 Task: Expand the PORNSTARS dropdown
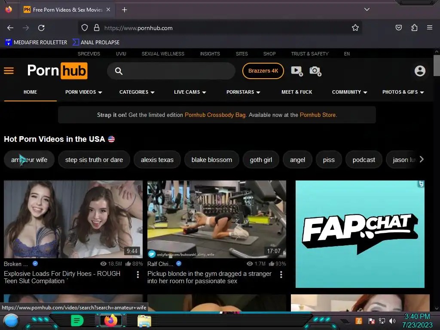(243, 92)
